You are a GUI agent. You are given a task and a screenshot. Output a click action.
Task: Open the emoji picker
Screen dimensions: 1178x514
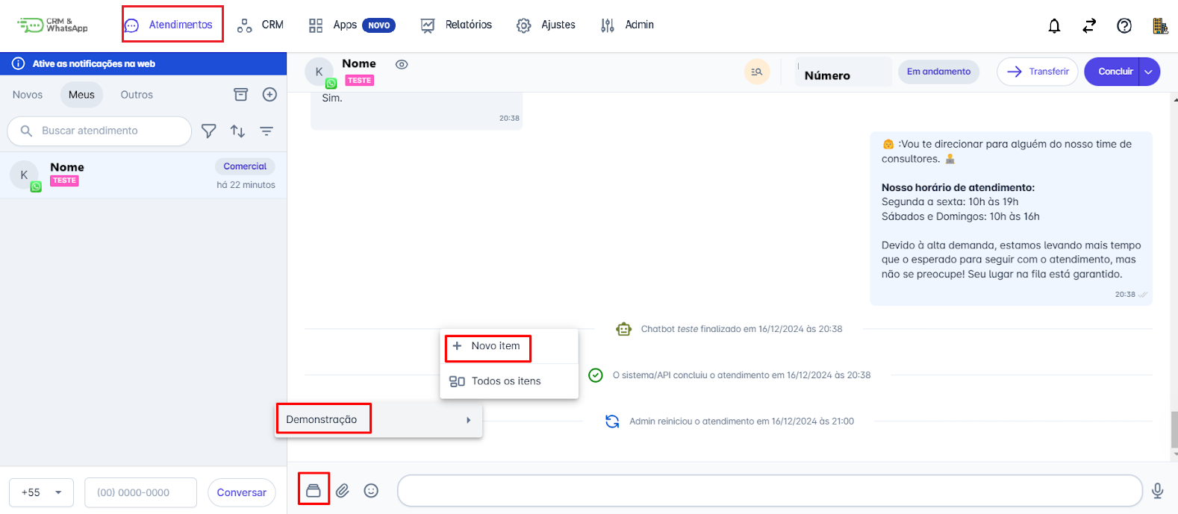371,490
